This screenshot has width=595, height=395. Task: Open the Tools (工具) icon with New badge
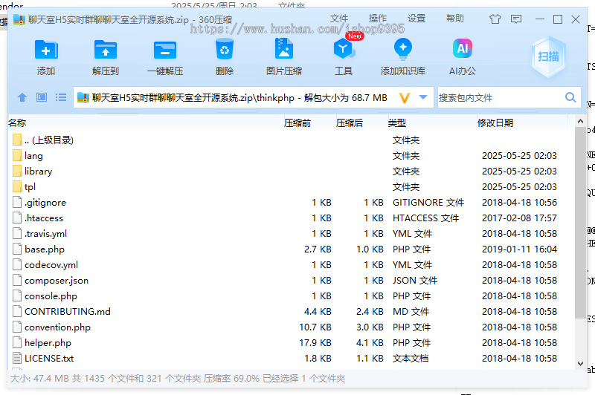coord(344,49)
